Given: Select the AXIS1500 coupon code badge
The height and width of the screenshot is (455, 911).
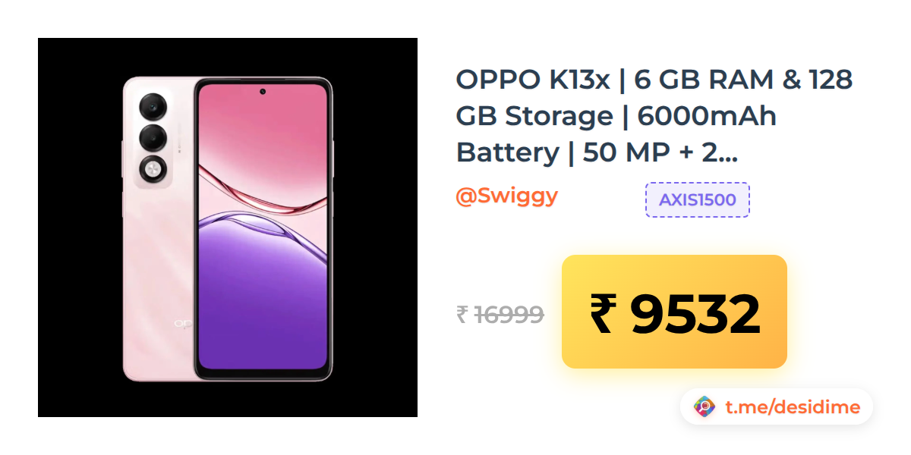Looking at the screenshot, I should click(x=697, y=199).
